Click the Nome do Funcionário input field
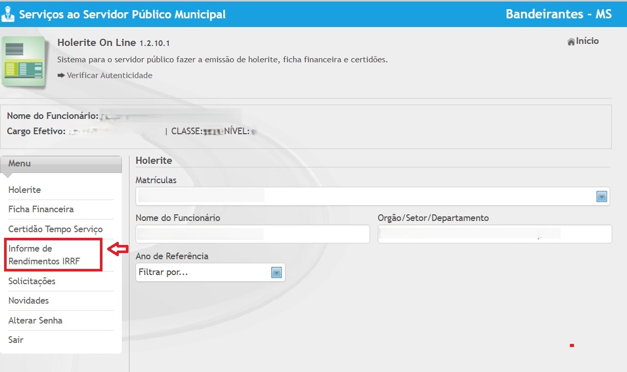 pos(252,234)
